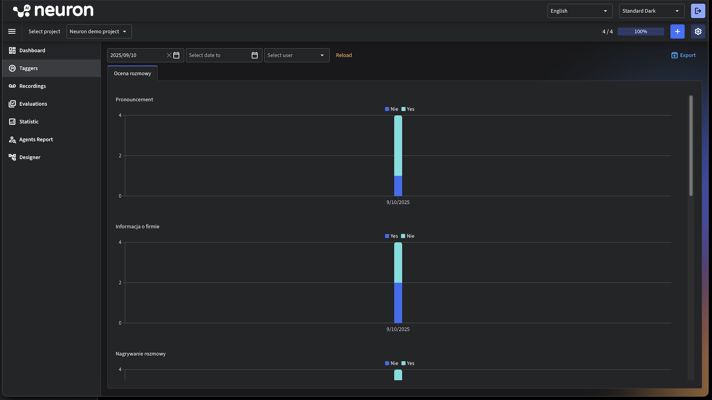Expand the English language dropdown
The width and height of the screenshot is (712, 400).
pos(580,11)
